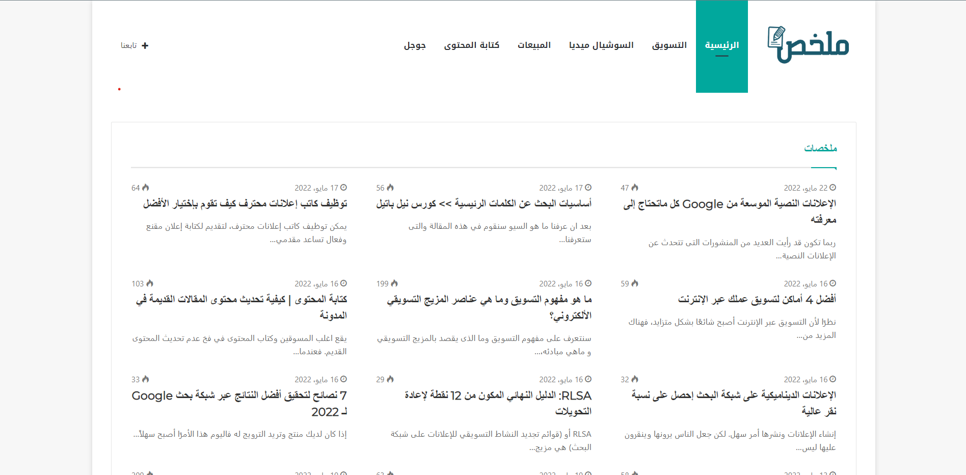
Task: Open the التسويق menu item
Action: coord(669,45)
